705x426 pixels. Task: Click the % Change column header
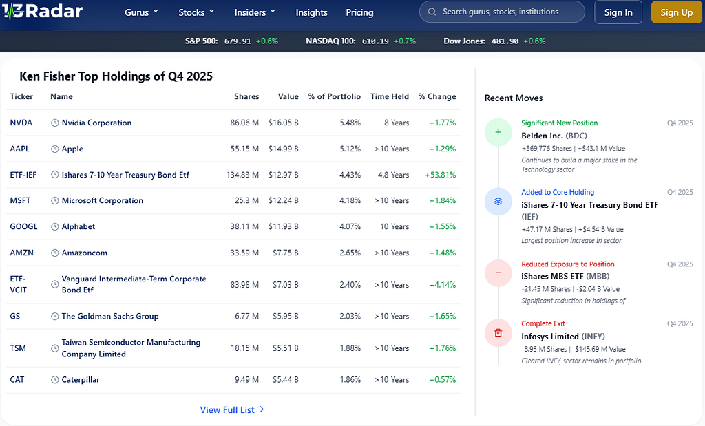tap(437, 96)
